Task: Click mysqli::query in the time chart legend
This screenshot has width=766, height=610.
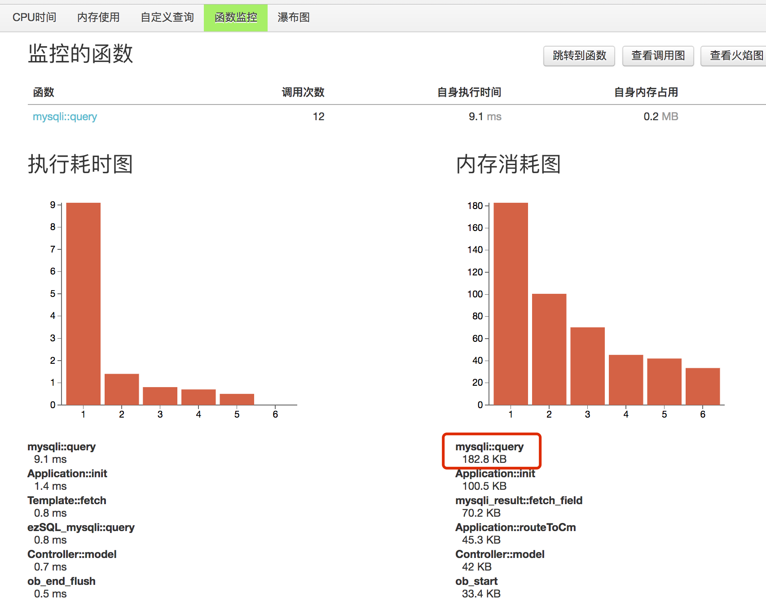Action: [x=62, y=447]
